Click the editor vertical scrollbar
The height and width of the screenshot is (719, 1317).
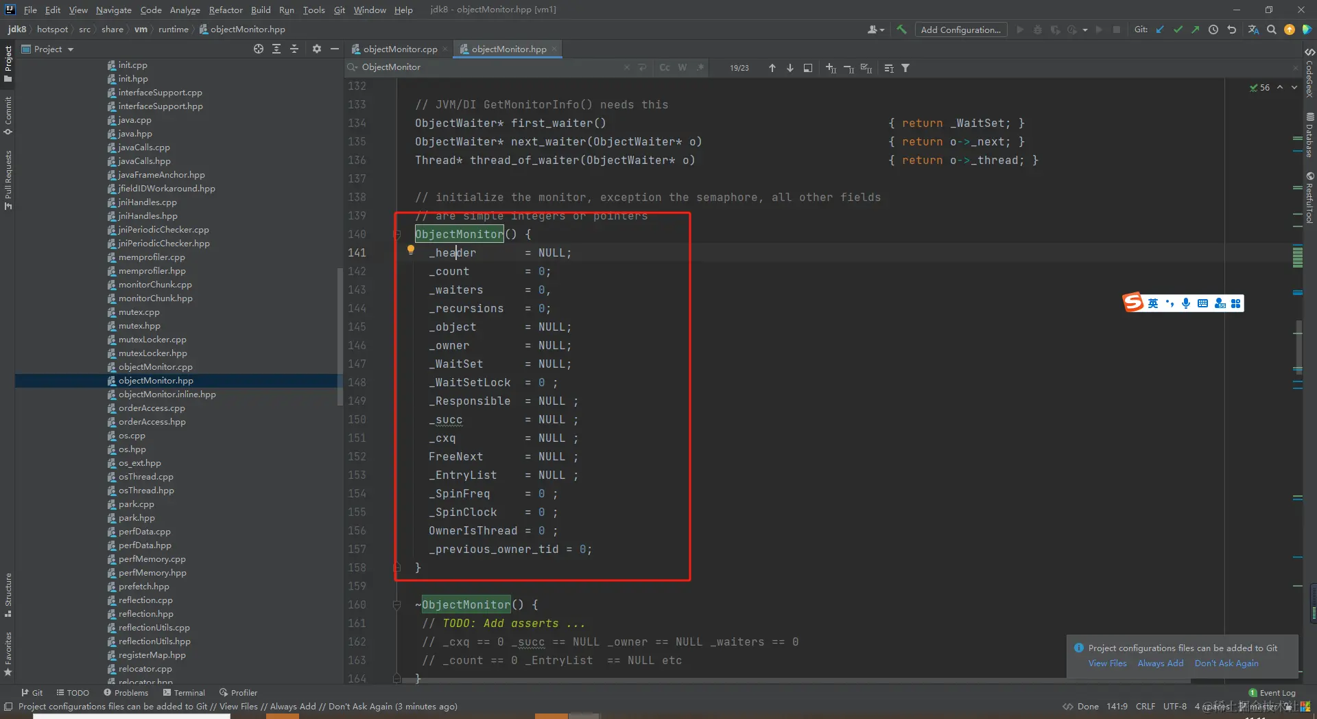[x=1298, y=346]
